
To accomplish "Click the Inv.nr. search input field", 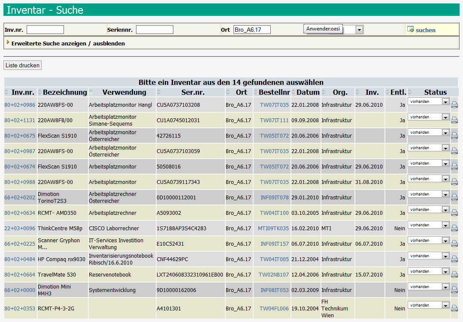I will [x=45, y=30].
